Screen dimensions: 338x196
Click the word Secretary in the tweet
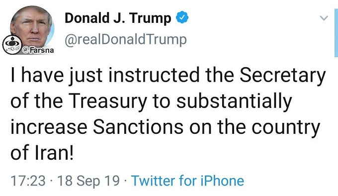pos(283,76)
